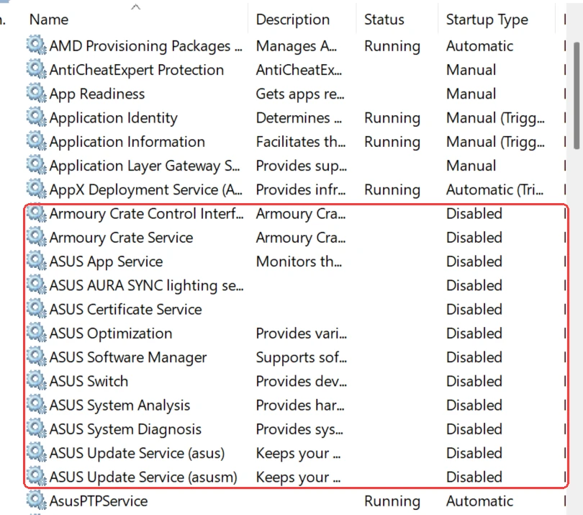Click the App Readiness service icon
Image resolution: width=583 pixels, height=515 pixels.
click(36, 93)
